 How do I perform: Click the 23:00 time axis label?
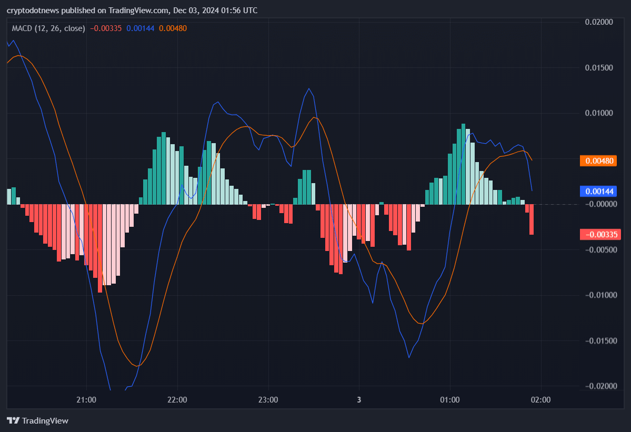point(268,400)
